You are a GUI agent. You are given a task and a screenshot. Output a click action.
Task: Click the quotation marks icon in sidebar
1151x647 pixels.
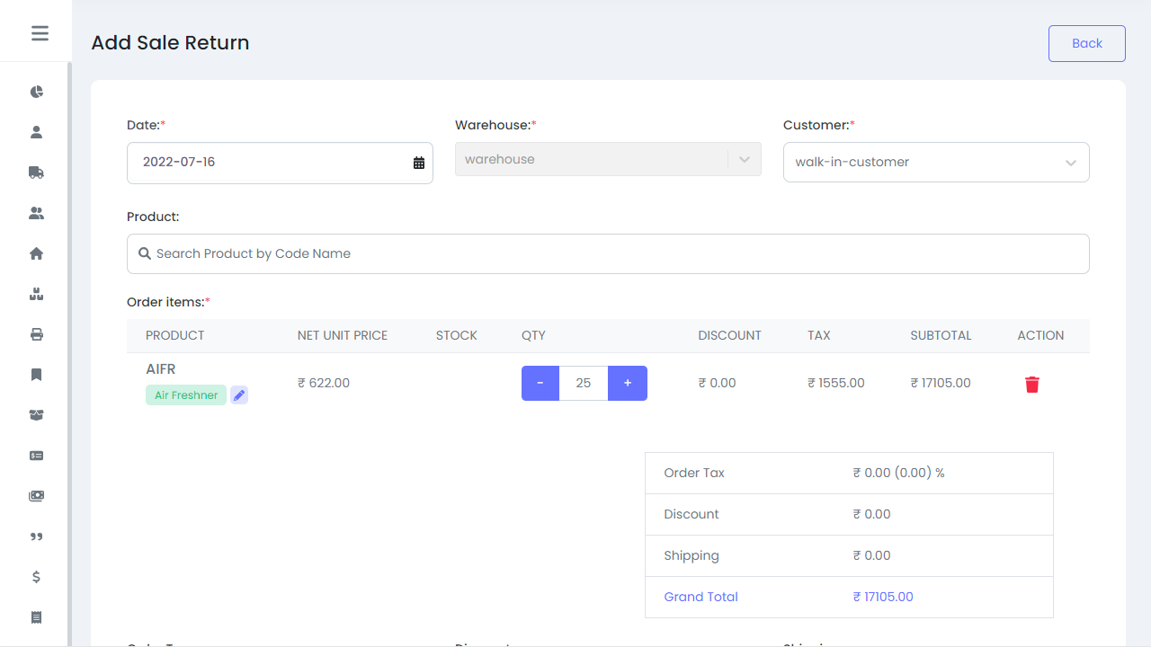tap(36, 536)
